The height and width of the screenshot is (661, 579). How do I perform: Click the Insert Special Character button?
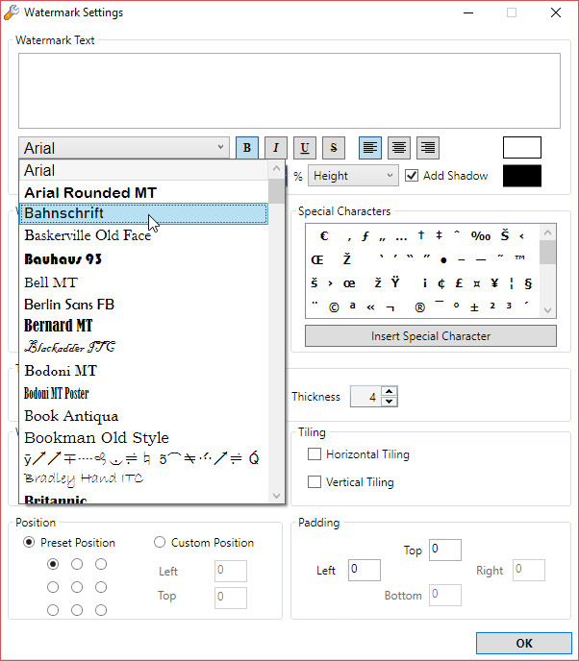430,336
